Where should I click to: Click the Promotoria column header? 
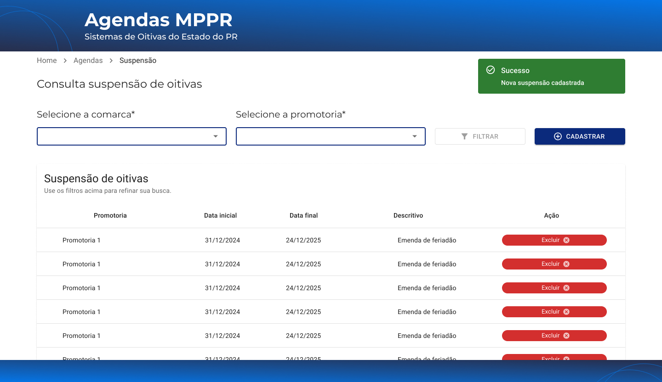coord(110,215)
